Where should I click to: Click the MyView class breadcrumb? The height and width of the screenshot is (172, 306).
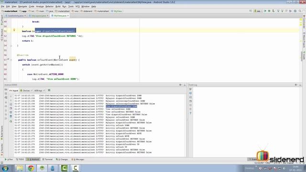pyautogui.click(x=117, y=11)
